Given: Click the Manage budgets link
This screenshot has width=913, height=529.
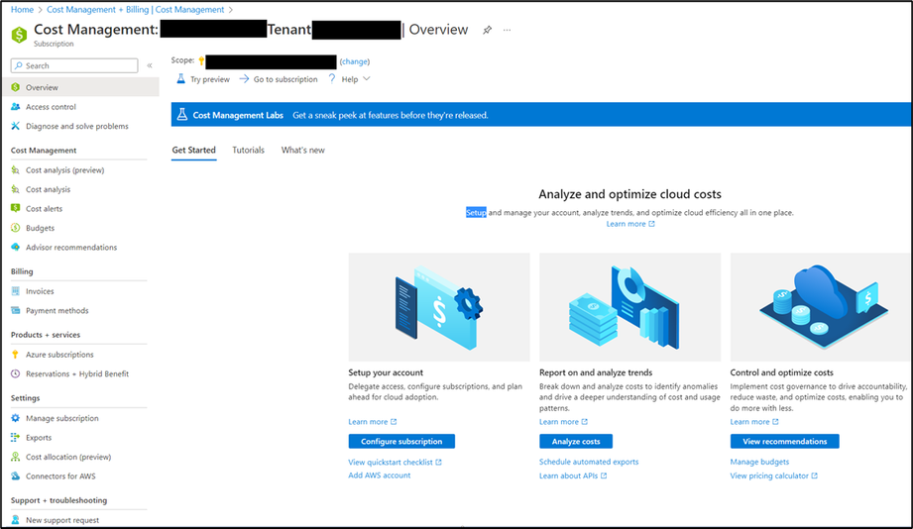Looking at the screenshot, I should pyautogui.click(x=760, y=462).
